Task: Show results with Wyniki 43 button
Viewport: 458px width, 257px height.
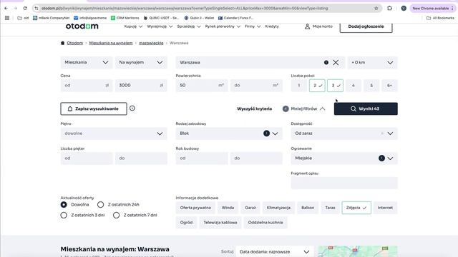Action: (x=366, y=109)
